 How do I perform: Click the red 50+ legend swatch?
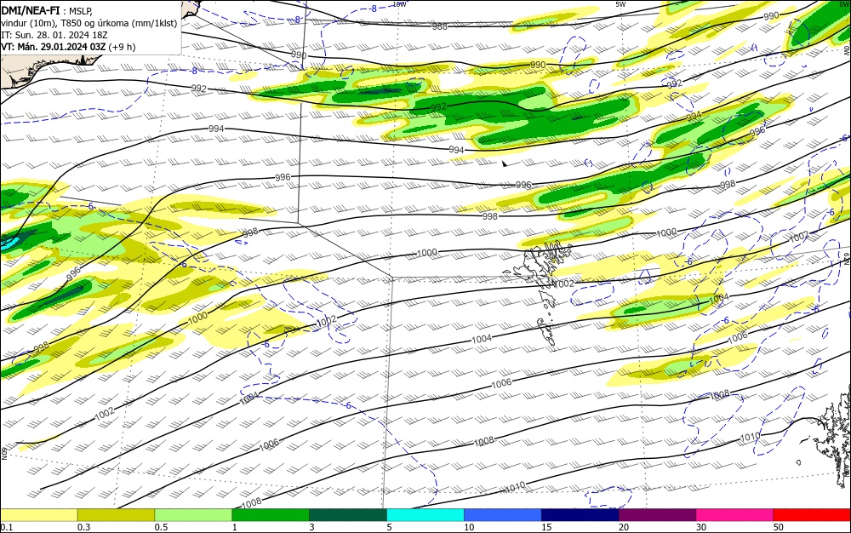coord(812,515)
